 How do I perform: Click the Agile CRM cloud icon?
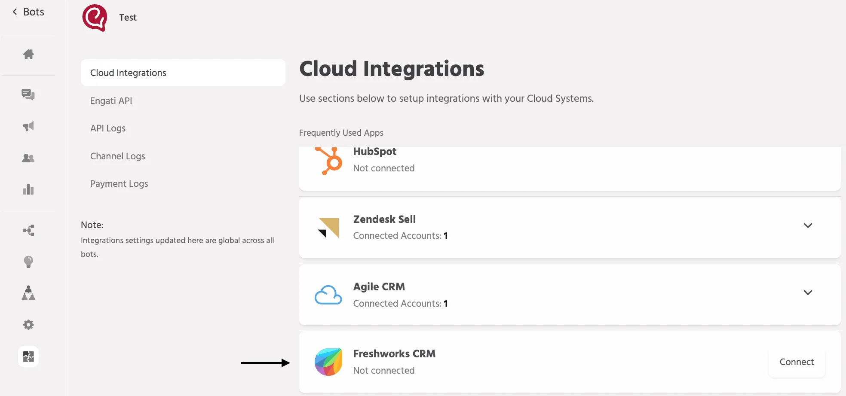pos(328,295)
